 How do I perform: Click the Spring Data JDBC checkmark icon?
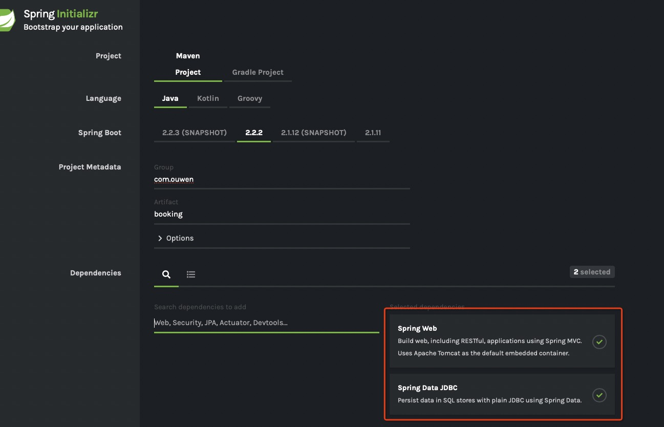(x=599, y=395)
